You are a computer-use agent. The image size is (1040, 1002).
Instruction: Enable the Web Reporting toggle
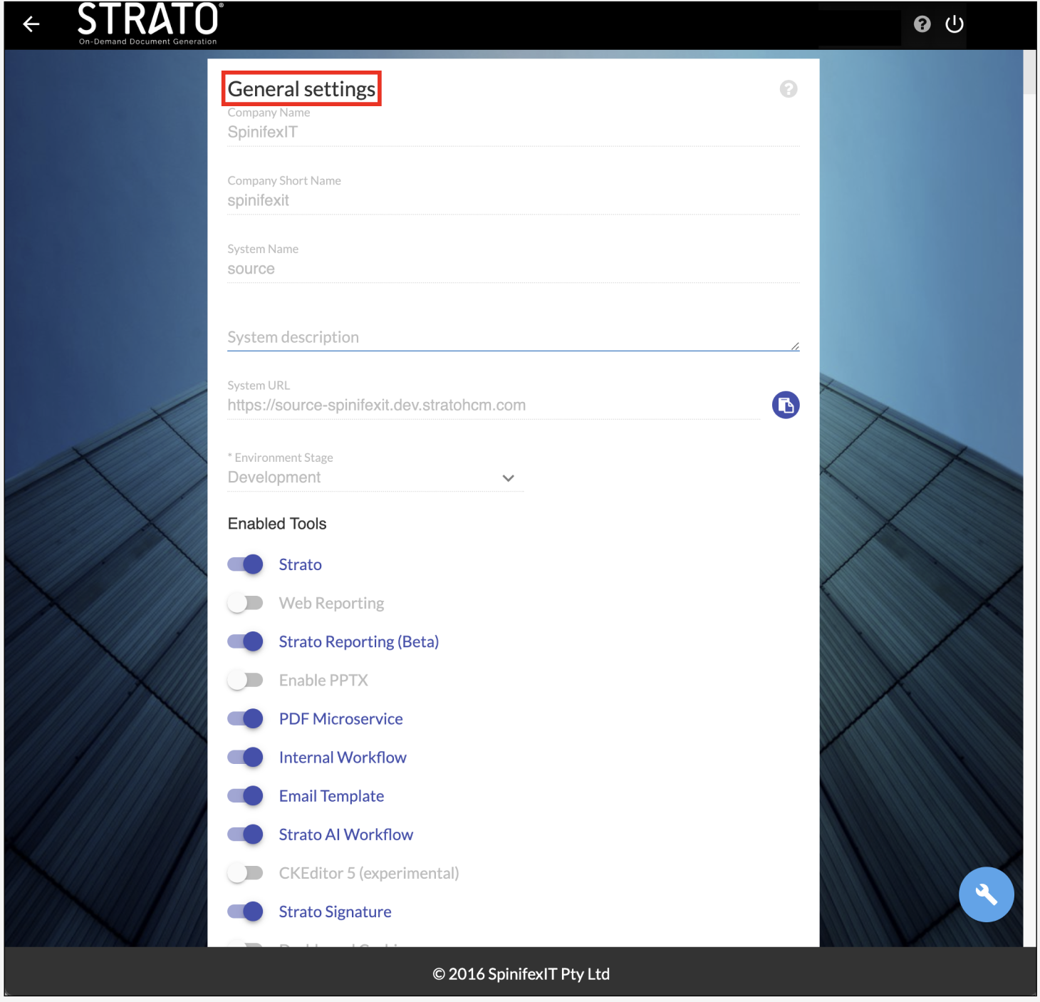point(245,603)
